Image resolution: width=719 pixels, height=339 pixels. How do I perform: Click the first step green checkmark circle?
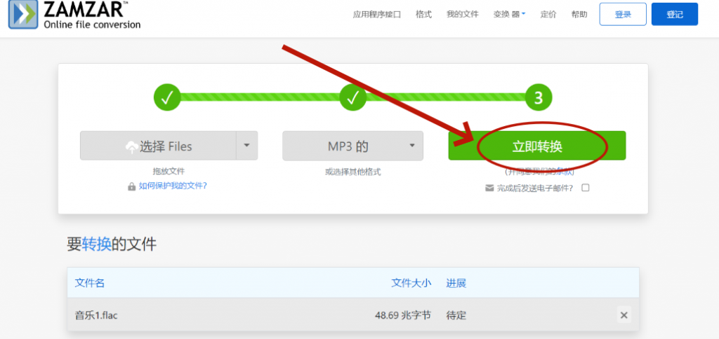point(167,98)
